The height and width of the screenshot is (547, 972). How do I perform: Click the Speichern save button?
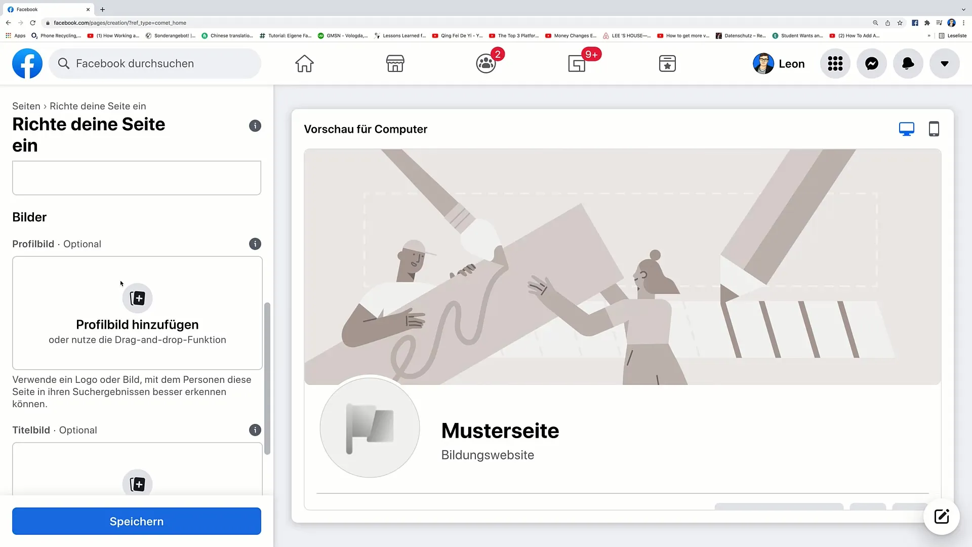pyautogui.click(x=136, y=522)
